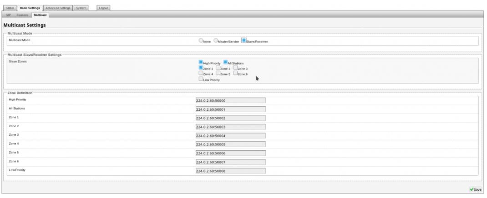Enable Low Priority slave zone
487x198 pixels.
[x=201, y=79]
